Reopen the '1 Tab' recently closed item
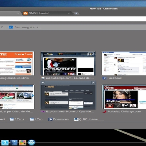This screenshot has width=146, height=146. [36, 119]
